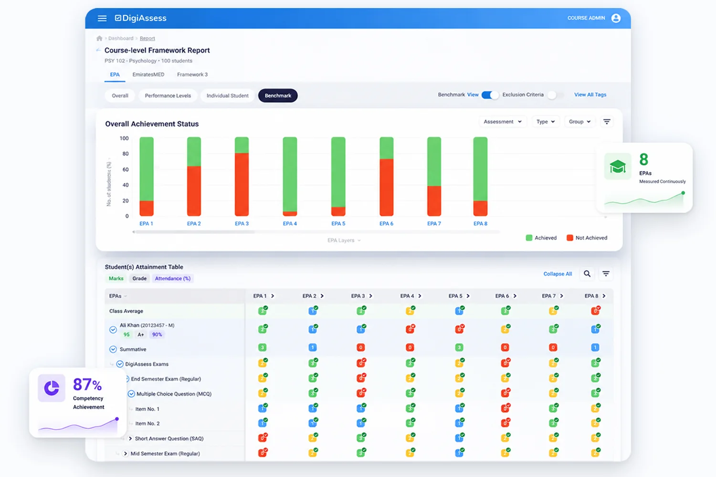The image size is (716, 477).
Task: Click the graduation cap EPAs icon
Action: coord(618,166)
